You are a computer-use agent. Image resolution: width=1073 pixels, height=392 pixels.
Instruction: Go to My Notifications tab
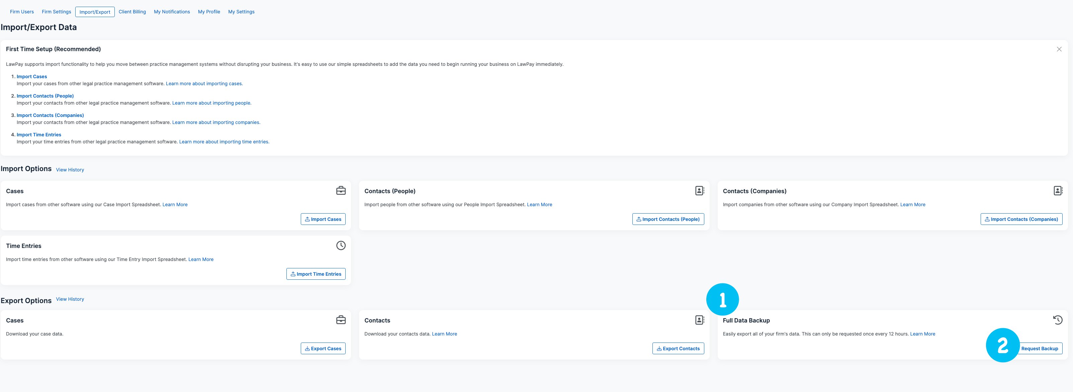(x=172, y=12)
